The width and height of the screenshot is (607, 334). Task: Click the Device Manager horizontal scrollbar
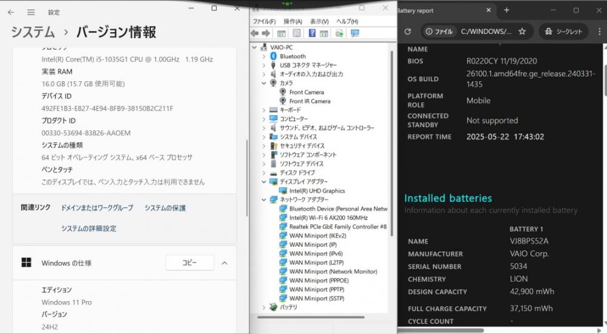(311, 318)
